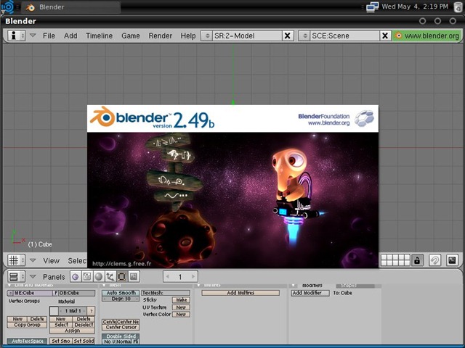Open the Render menu

click(x=160, y=36)
